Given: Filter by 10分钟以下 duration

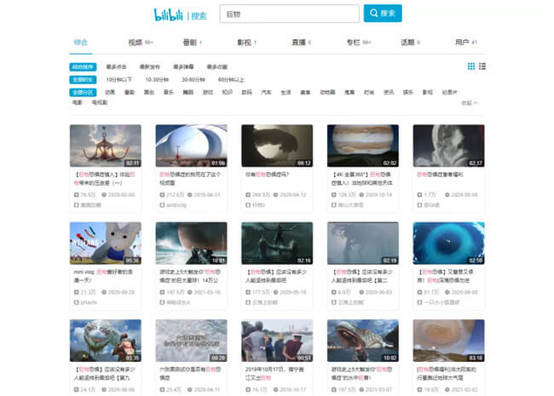Looking at the screenshot, I should (119, 79).
